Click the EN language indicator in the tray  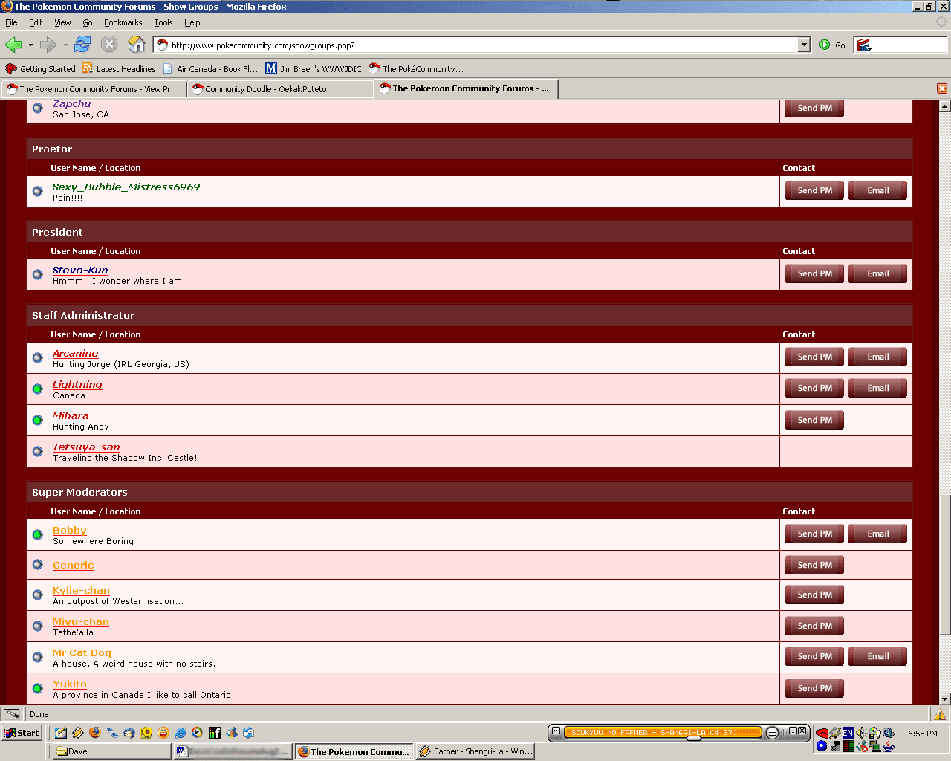pyautogui.click(x=848, y=733)
